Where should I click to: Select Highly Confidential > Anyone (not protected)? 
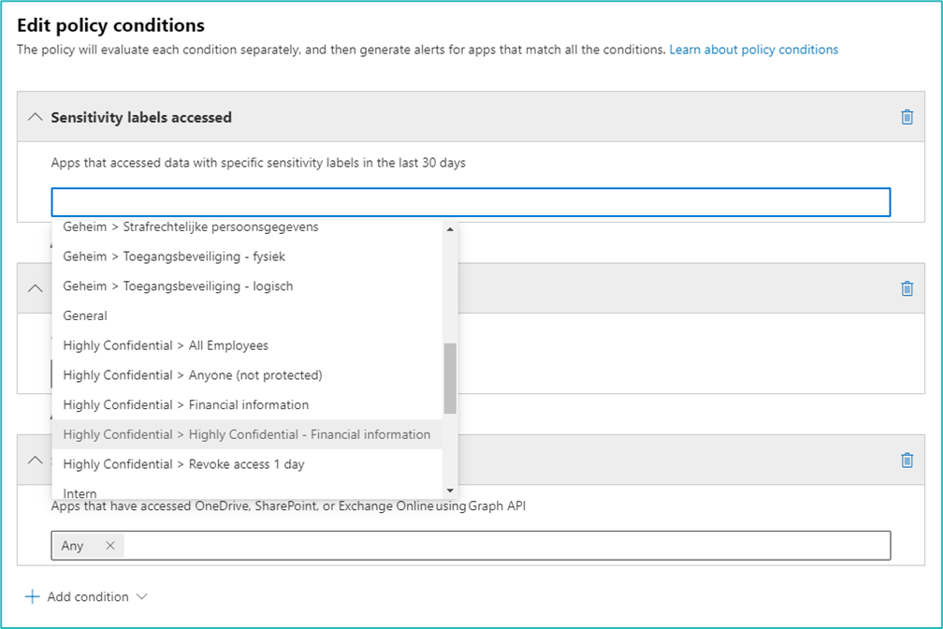coord(193,375)
